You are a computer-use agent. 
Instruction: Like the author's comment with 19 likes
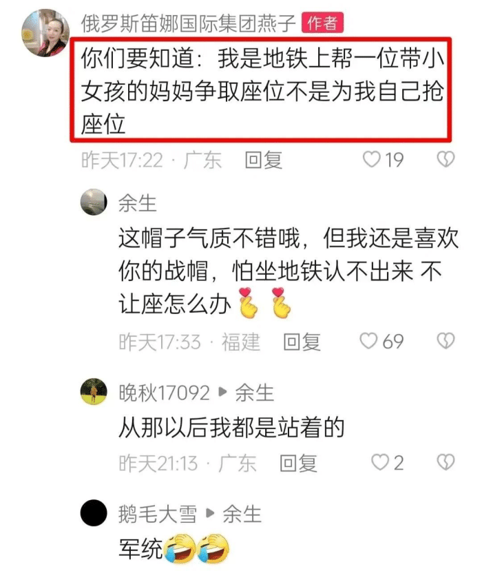pos(371,160)
